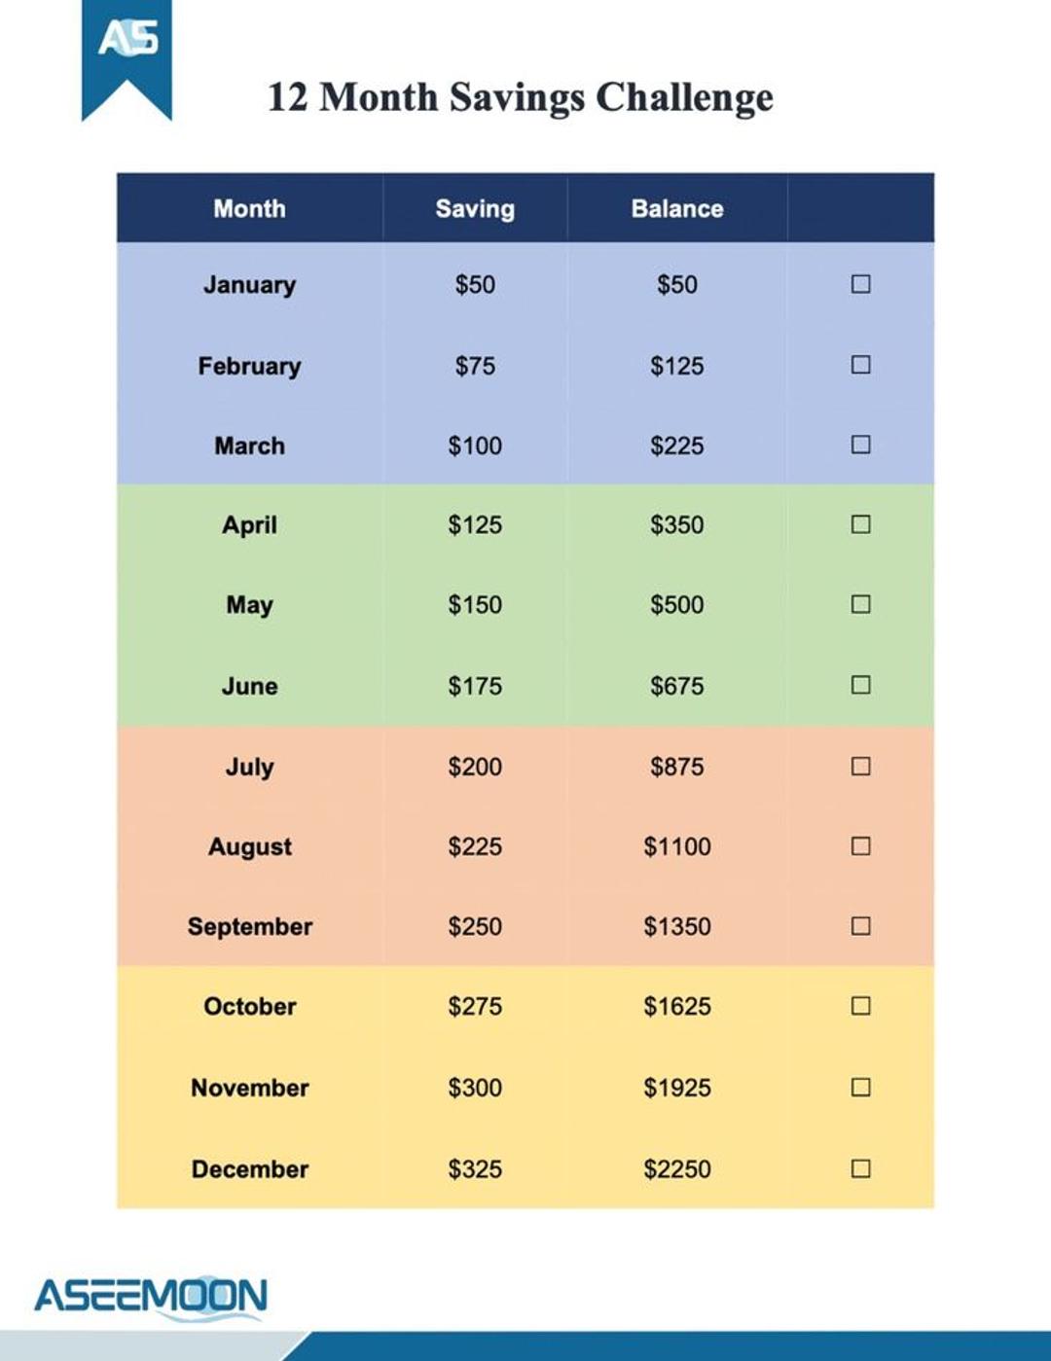The height and width of the screenshot is (1361, 1051).
Task: Check the June row box
Action: pos(860,685)
